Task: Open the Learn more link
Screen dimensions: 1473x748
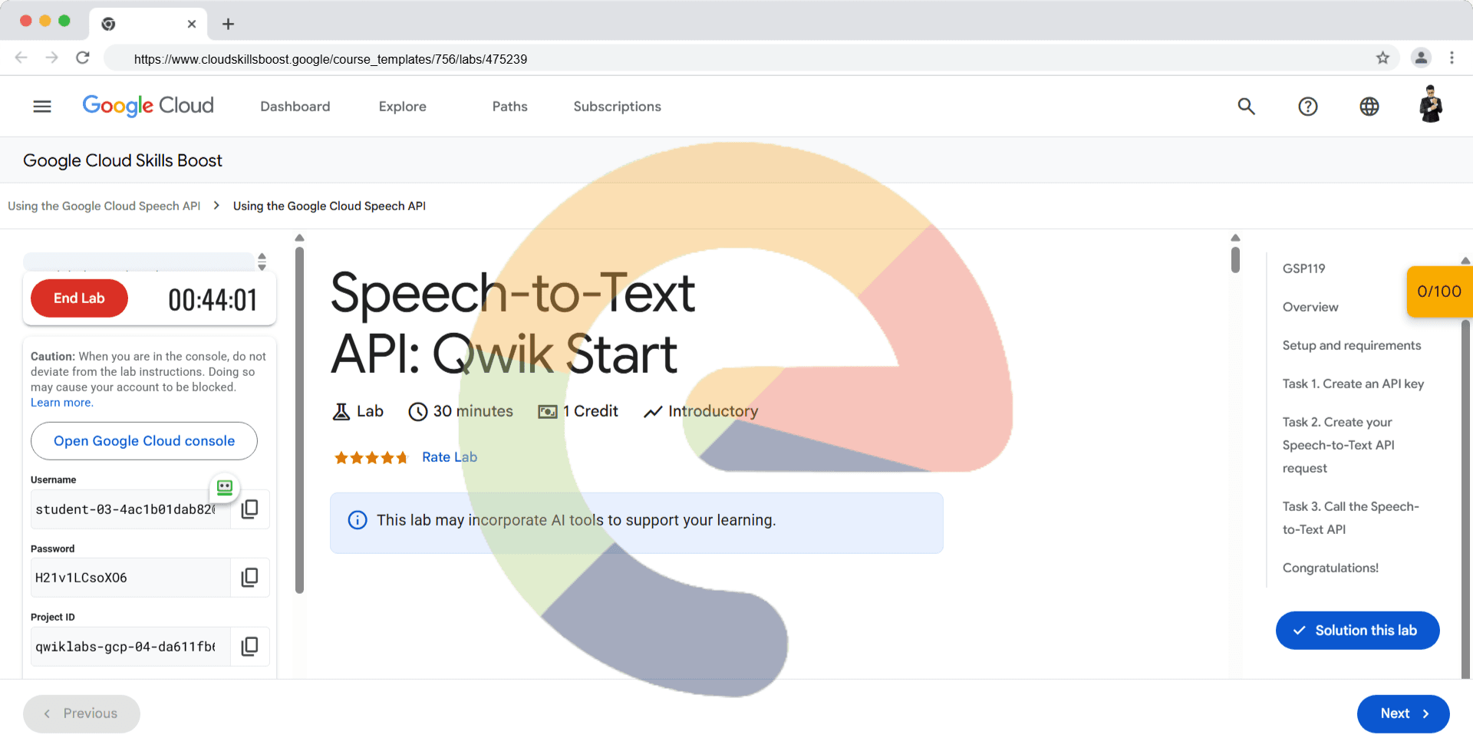Action: coord(62,403)
